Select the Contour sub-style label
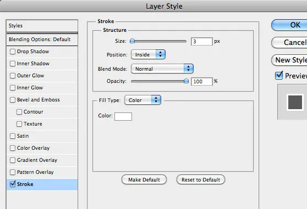Screen dimensions: 307x209 coord(34,112)
